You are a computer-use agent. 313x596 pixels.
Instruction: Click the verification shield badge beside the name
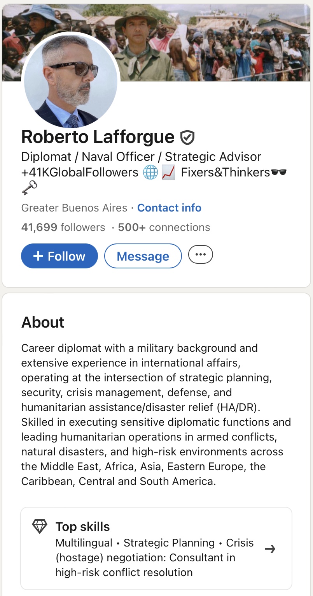click(x=187, y=138)
